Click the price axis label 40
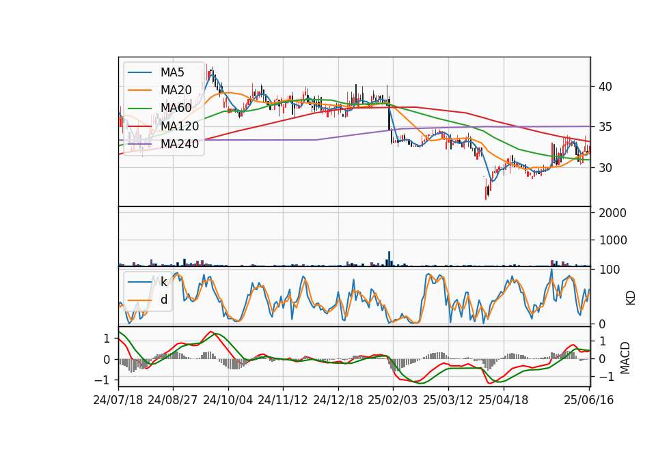Viewport: 656px width, 471px height. 605,87
